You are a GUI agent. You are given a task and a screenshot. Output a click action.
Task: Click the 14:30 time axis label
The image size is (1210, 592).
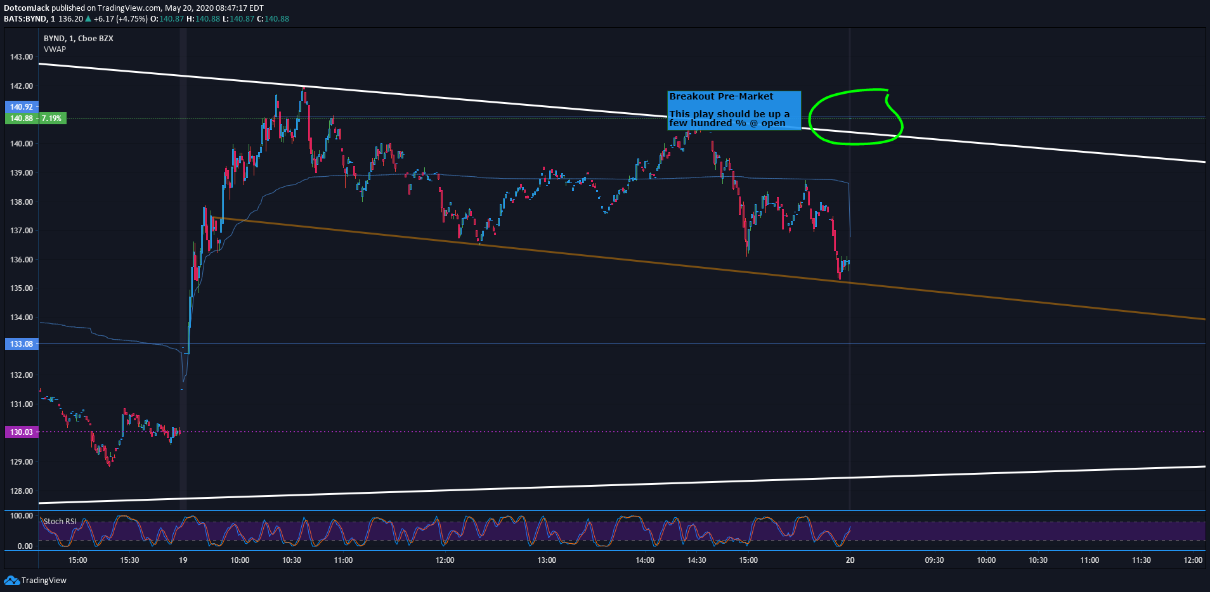(x=696, y=560)
